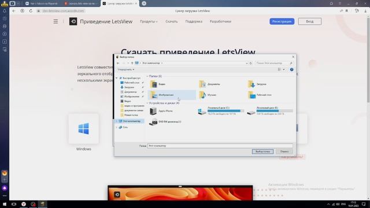Click the Выбор папки button

pyautogui.click(x=262, y=151)
